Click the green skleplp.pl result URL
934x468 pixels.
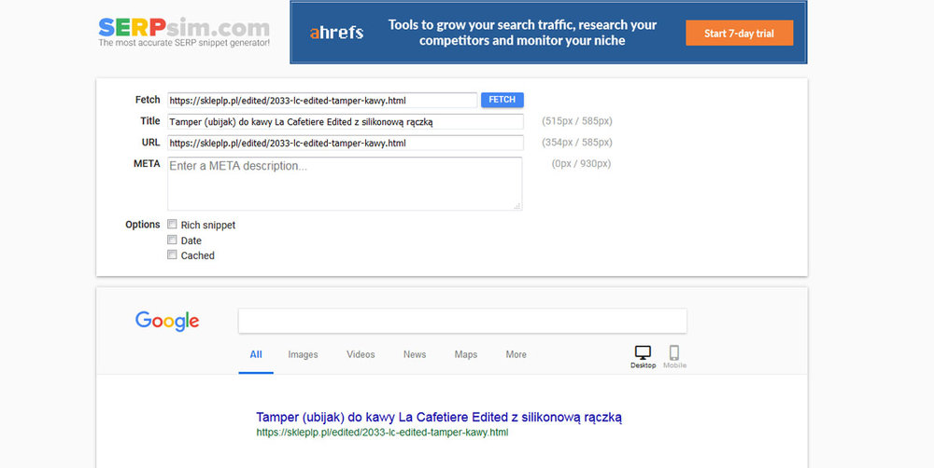coord(382,433)
